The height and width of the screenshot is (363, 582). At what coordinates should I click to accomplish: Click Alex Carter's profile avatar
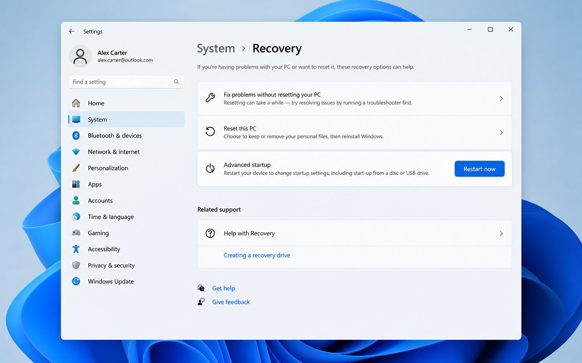point(80,56)
